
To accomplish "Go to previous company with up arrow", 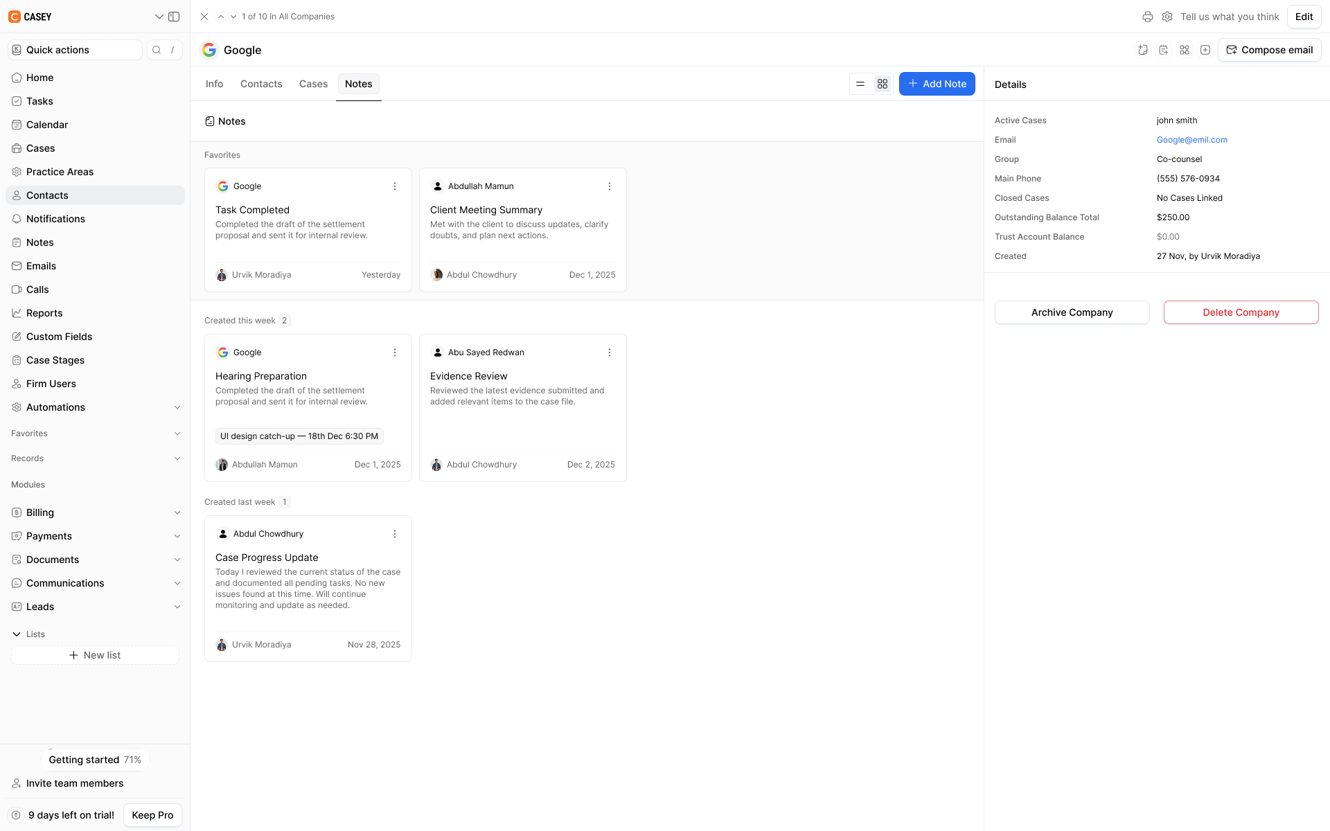I will (x=221, y=17).
